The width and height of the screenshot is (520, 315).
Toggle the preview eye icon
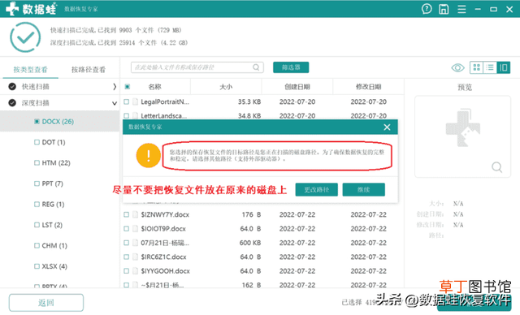[x=457, y=68]
